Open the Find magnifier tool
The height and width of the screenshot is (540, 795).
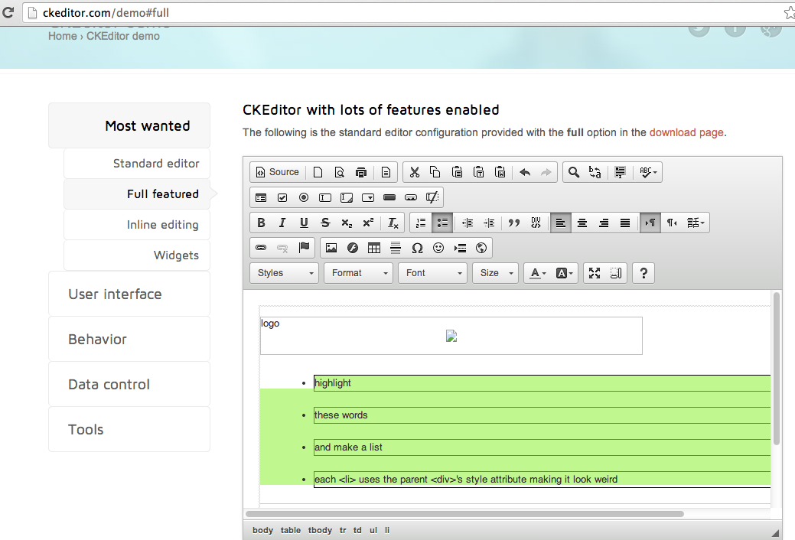point(573,172)
